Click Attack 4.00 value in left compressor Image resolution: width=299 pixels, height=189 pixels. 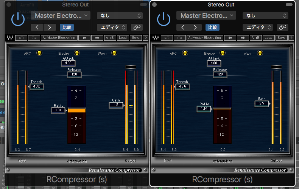[x=68, y=63]
